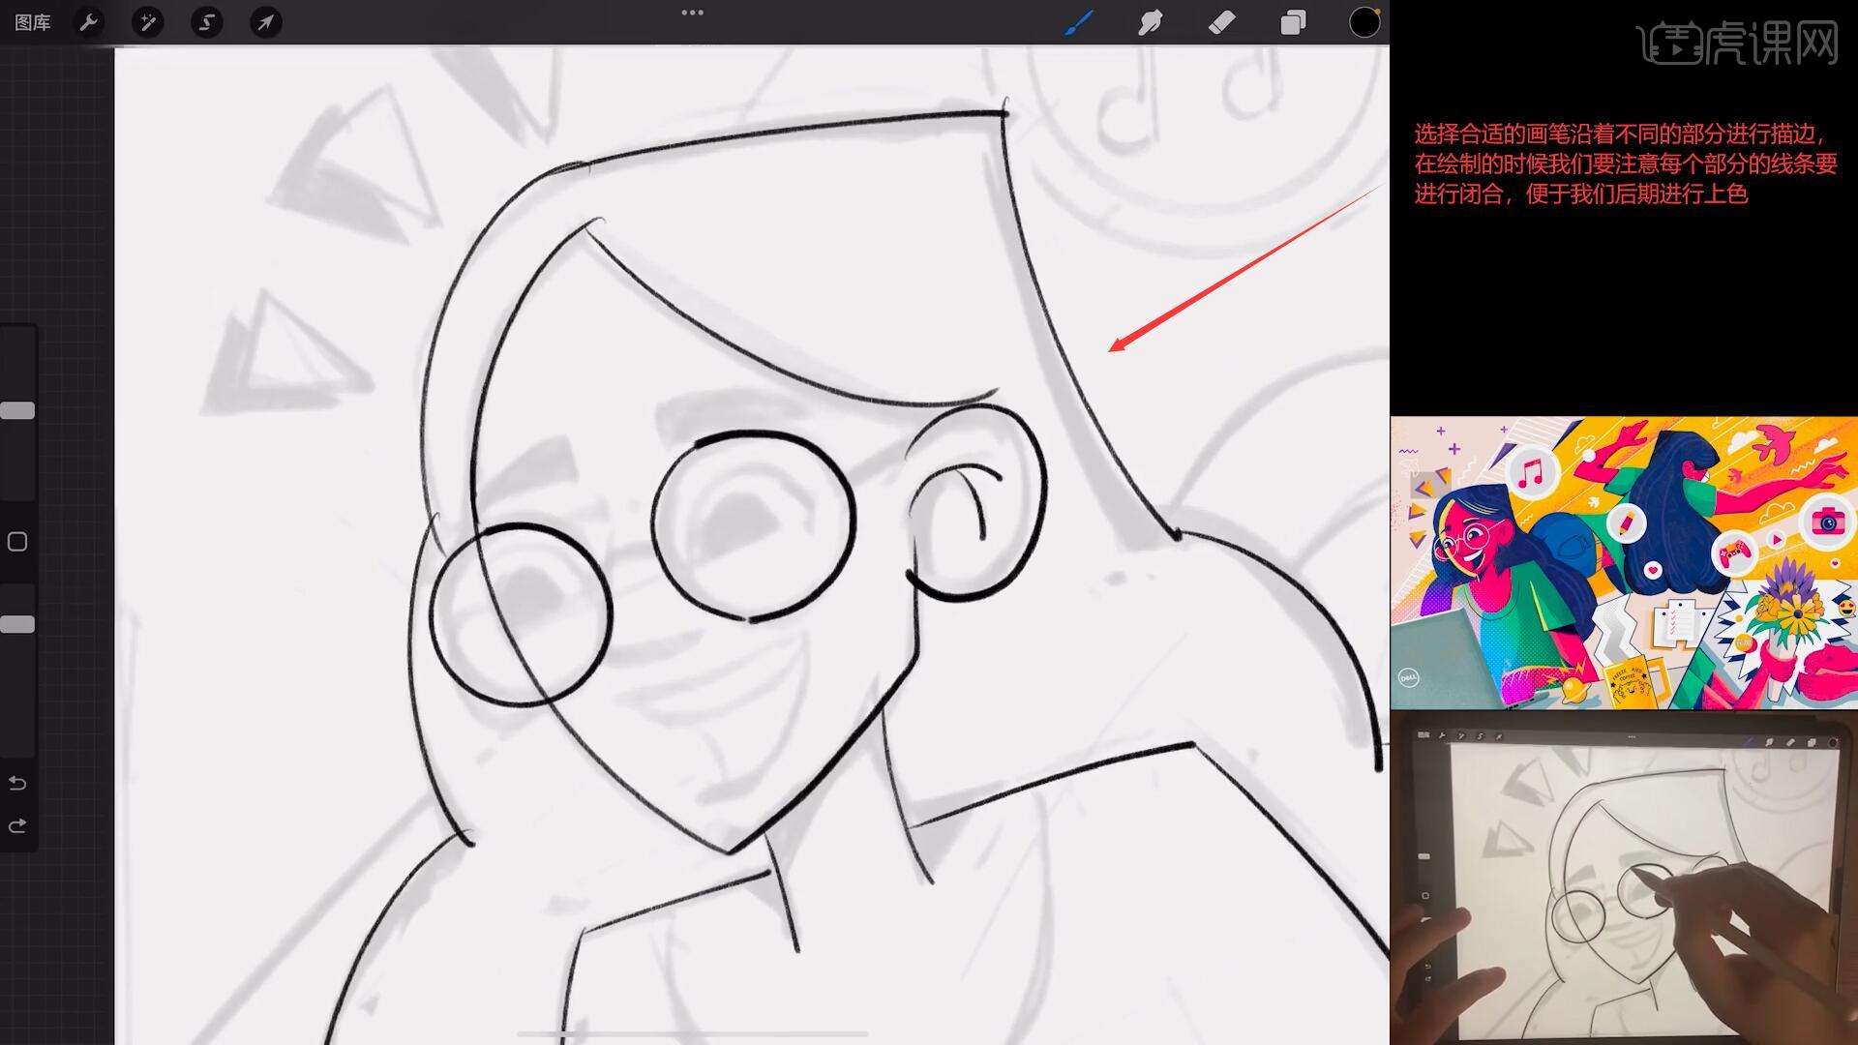Select the Smudge tool
This screenshot has width=1858, height=1045.
coord(1150,22)
